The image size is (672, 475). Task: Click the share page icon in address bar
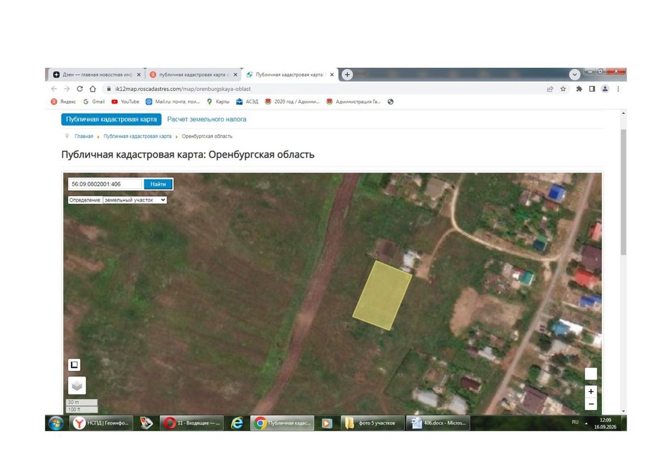[550, 88]
